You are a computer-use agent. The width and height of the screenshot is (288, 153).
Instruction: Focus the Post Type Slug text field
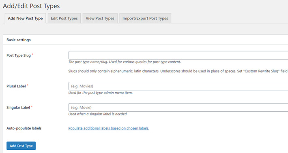[178, 55]
